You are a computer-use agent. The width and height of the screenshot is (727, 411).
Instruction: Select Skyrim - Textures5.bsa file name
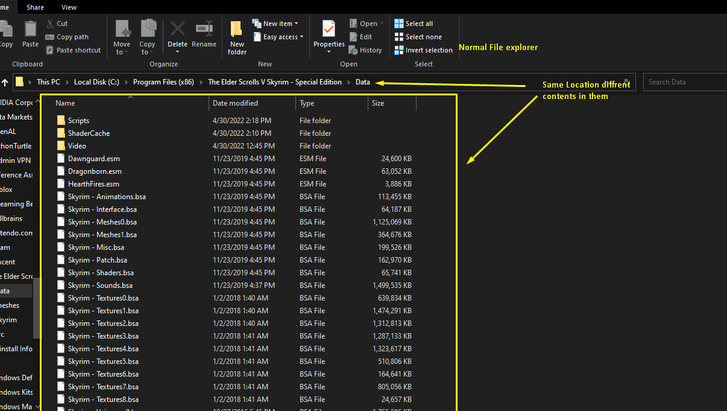(103, 362)
